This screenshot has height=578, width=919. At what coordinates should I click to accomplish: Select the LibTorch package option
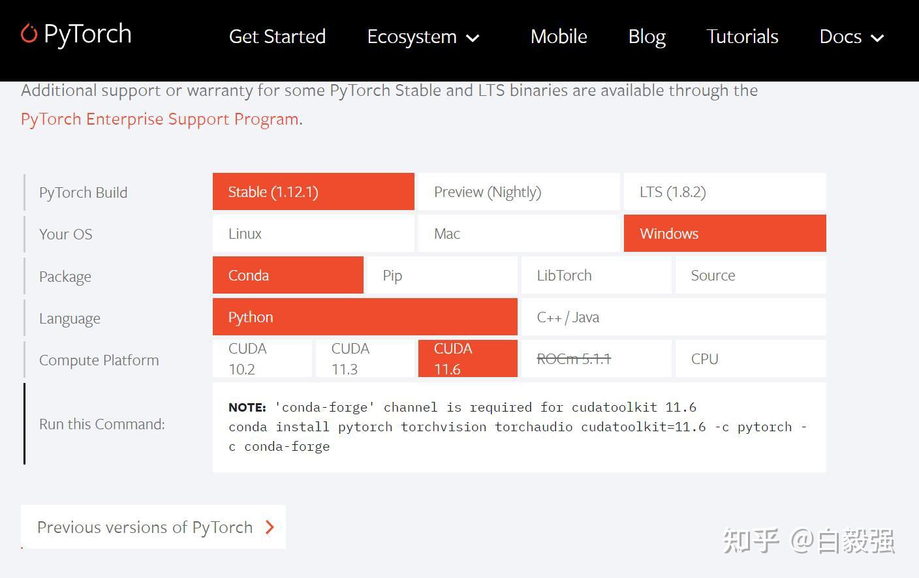(596, 275)
